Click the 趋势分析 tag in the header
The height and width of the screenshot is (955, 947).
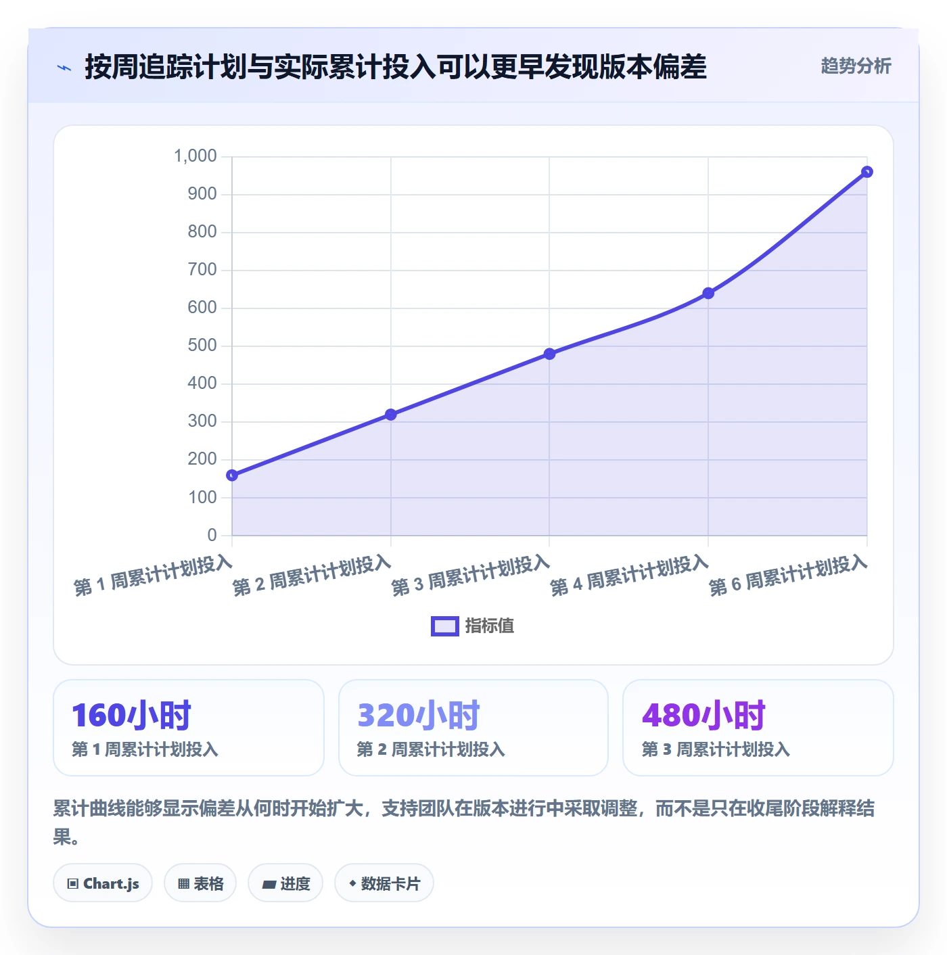pyautogui.click(x=856, y=66)
